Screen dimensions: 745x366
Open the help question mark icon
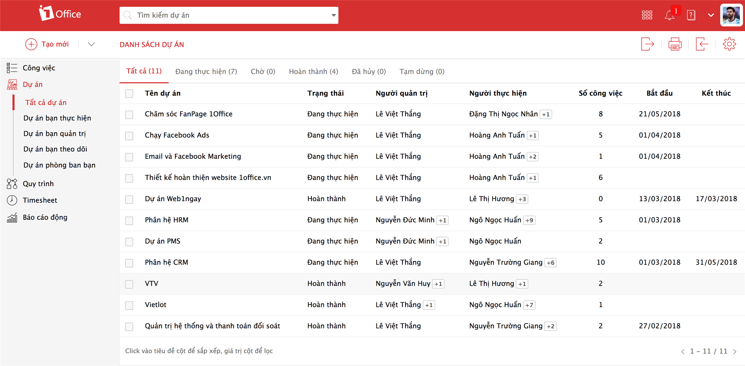691,15
